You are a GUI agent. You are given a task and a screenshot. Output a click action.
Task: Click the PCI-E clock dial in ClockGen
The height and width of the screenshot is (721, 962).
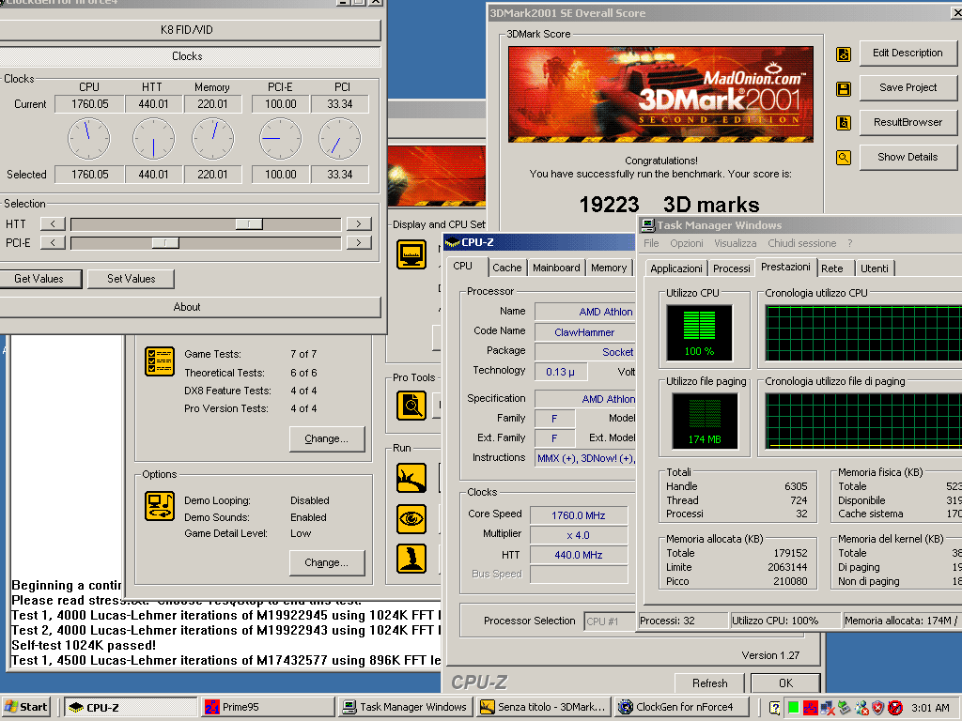click(x=280, y=139)
